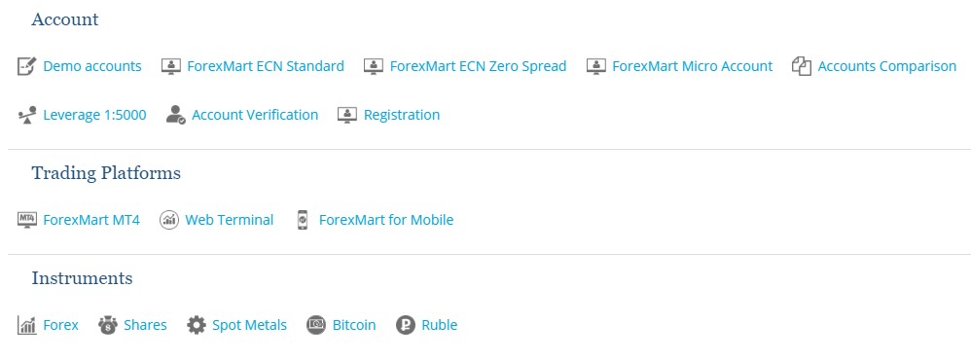Click the Trading Platforms section heading

click(106, 173)
